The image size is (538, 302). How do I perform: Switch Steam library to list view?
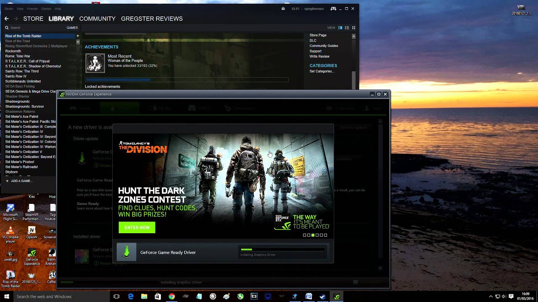pyautogui.click(x=347, y=28)
